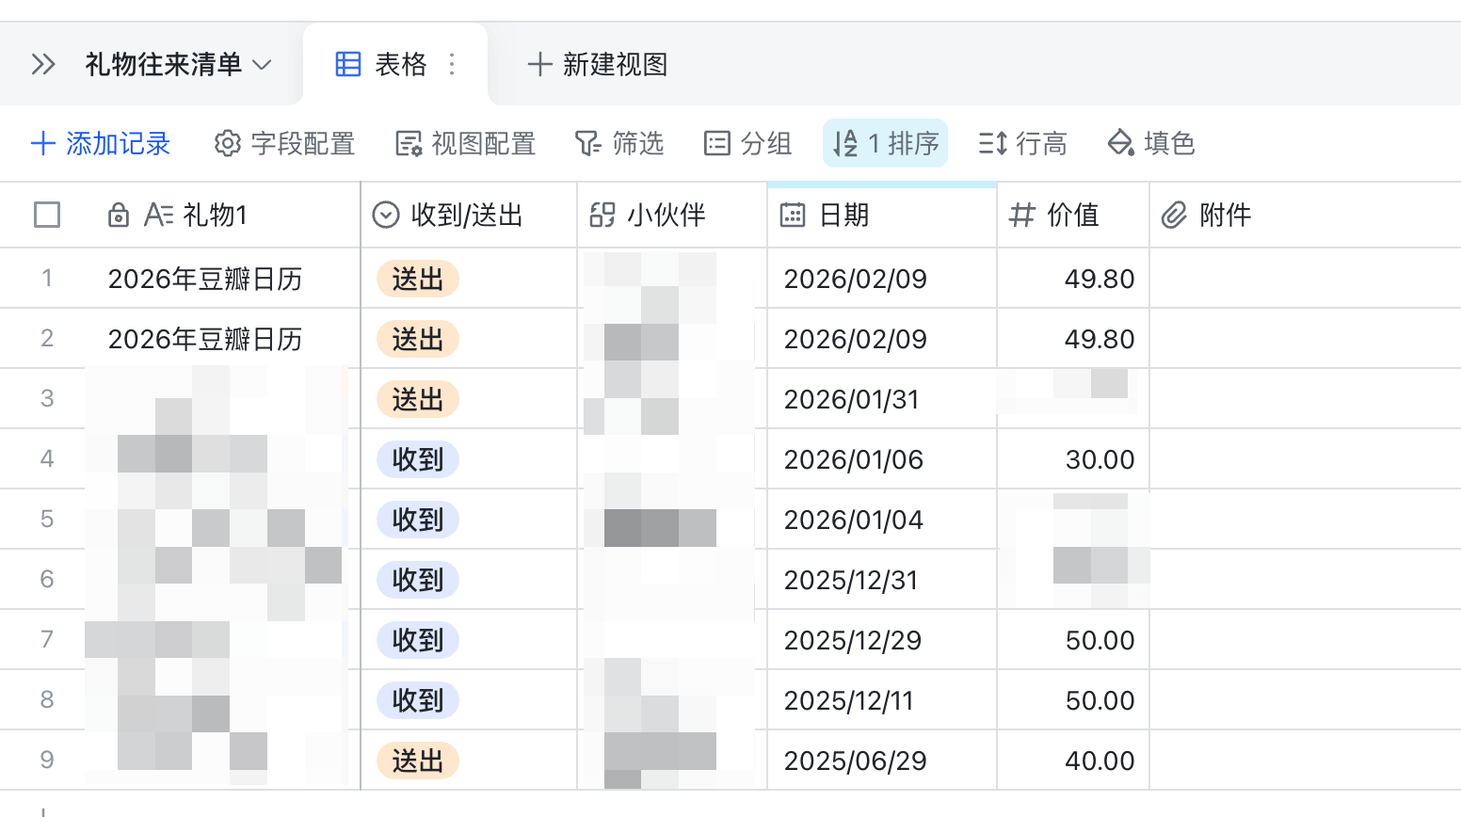Expand the sidebar with double-chevron icon
1461x817 pixels.
43,64
